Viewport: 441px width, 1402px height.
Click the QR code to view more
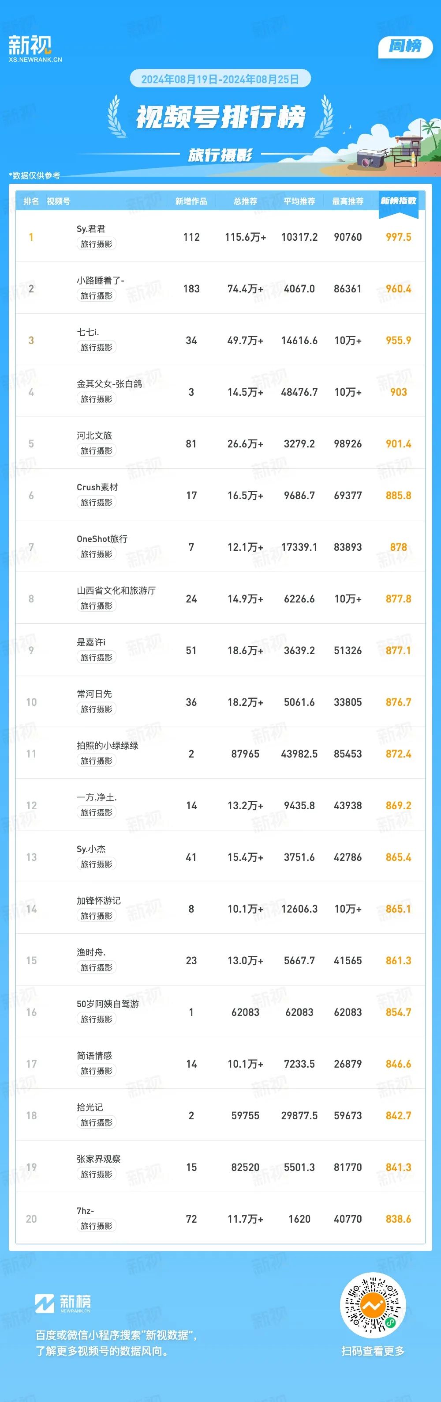pyautogui.click(x=373, y=1305)
